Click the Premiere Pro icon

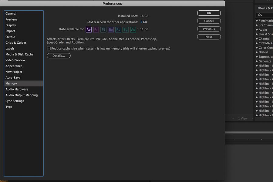[x=96, y=29]
